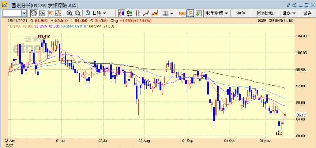The image size is (316, 148).
Task: Switch to candlestick chart type
Action: [121, 13]
